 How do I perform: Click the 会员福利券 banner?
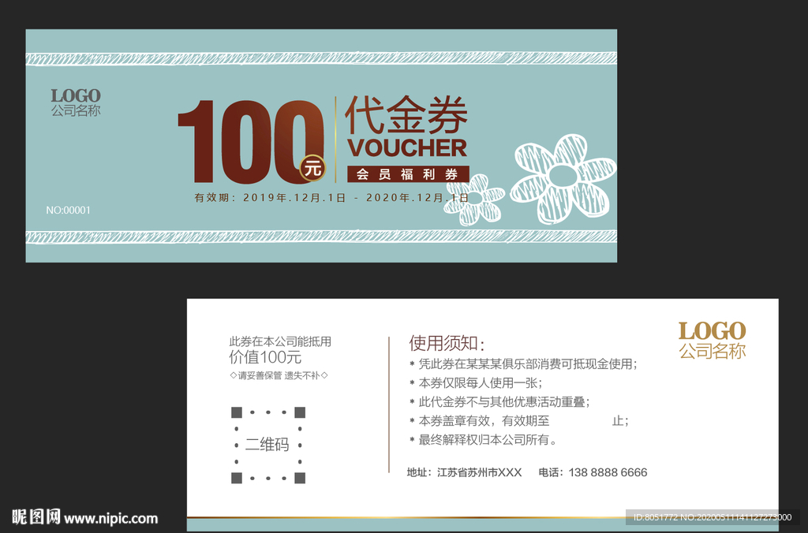click(x=408, y=174)
